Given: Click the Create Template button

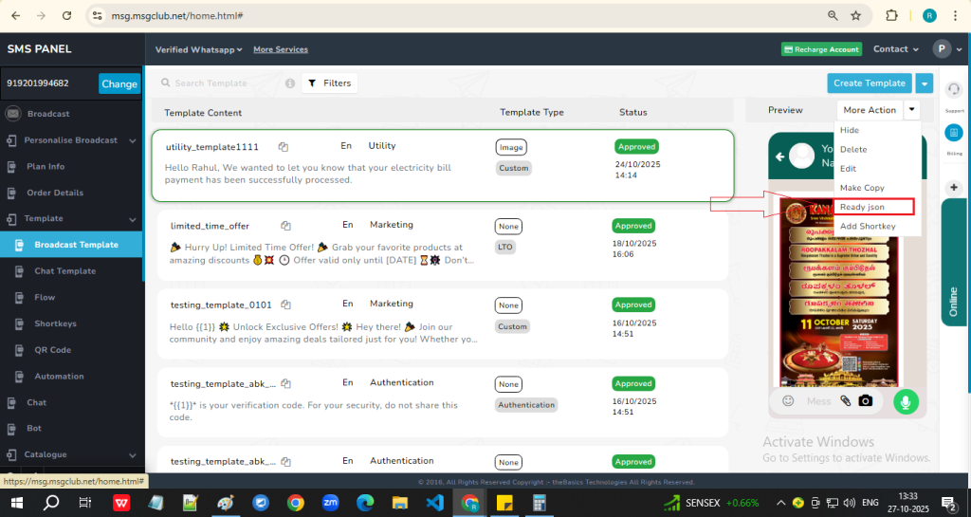Looking at the screenshot, I should pyautogui.click(x=869, y=83).
